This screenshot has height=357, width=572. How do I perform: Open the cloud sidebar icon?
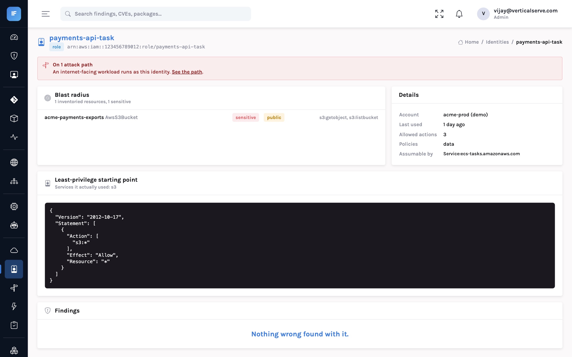coord(14,250)
